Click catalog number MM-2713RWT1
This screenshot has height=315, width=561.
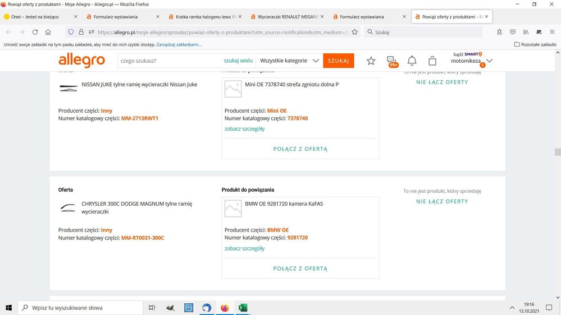139,118
